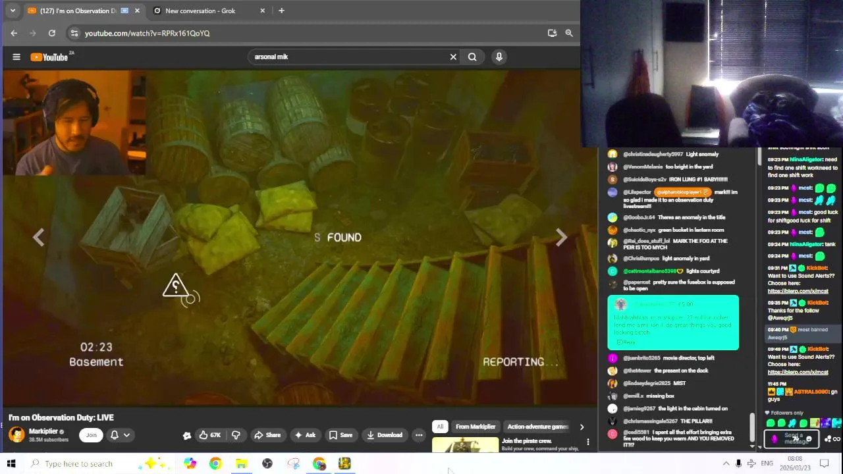Start voice search with the microphone
Viewport: 843px width, 474px height.
tap(499, 57)
